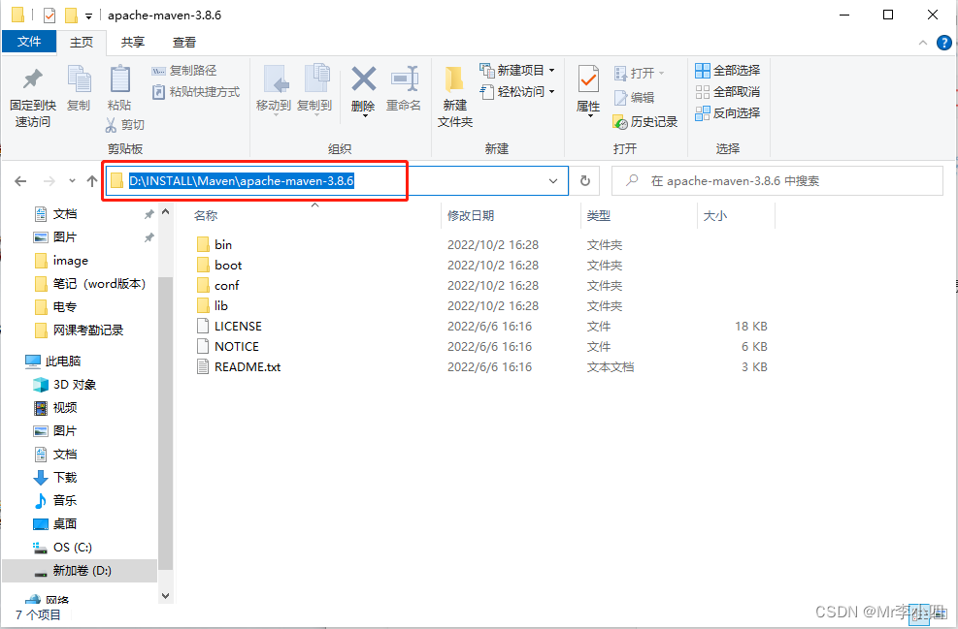Expand the address bar history dropdown

click(553, 181)
